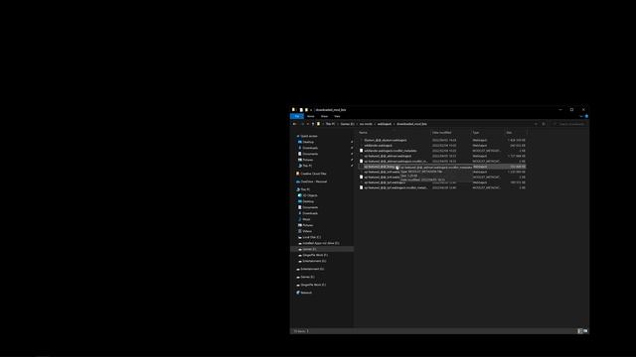636x357 pixels.
Task: Click This PC in the address bar
Action: (331, 124)
